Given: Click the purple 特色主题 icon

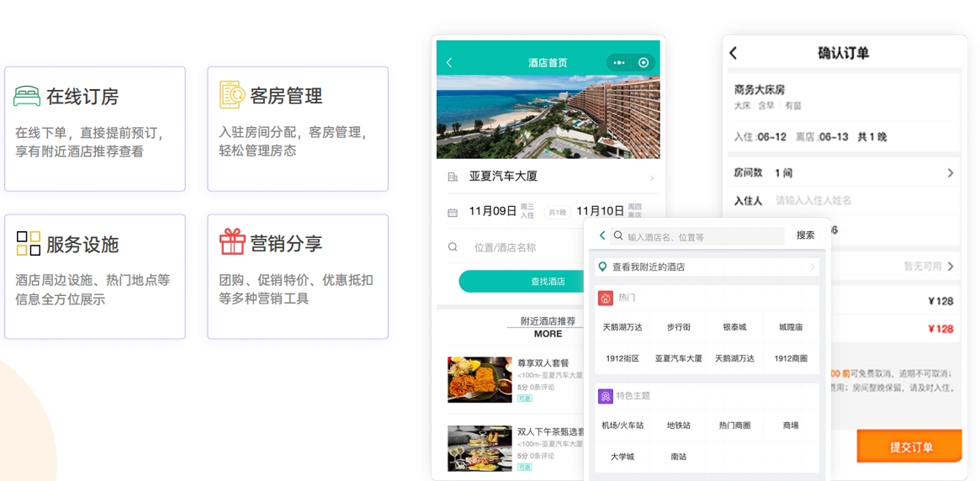Looking at the screenshot, I should pyautogui.click(x=605, y=395).
